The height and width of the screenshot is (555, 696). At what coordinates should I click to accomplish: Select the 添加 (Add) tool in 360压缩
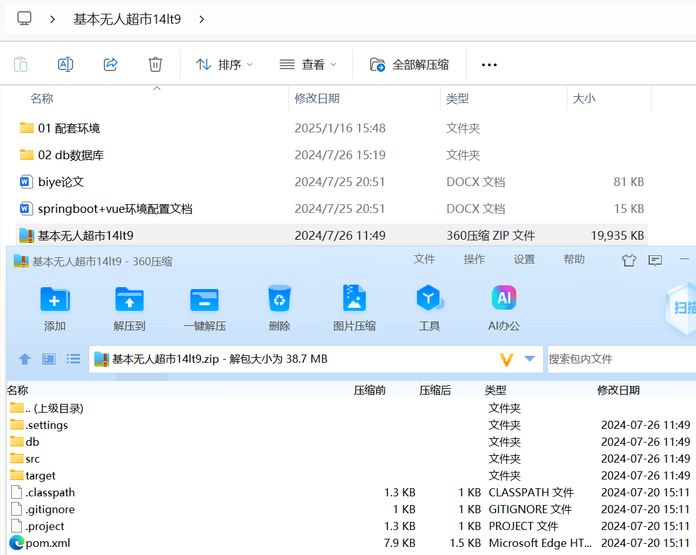click(x=55, y=306)
